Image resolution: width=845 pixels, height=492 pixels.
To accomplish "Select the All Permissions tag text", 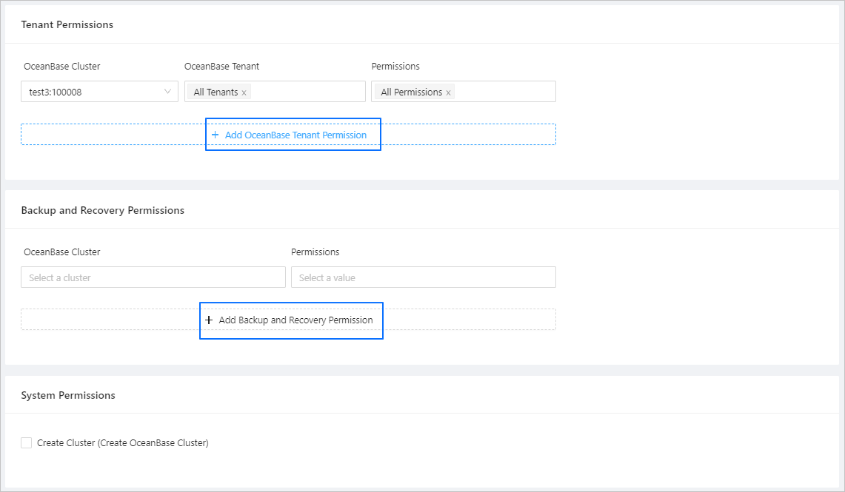I will 411,92.
